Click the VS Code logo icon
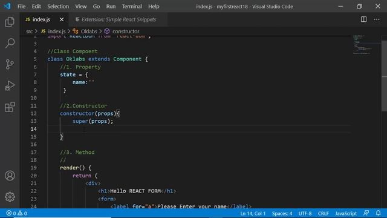This screenshot has width=387, height=218. click(x=7, y=6)
